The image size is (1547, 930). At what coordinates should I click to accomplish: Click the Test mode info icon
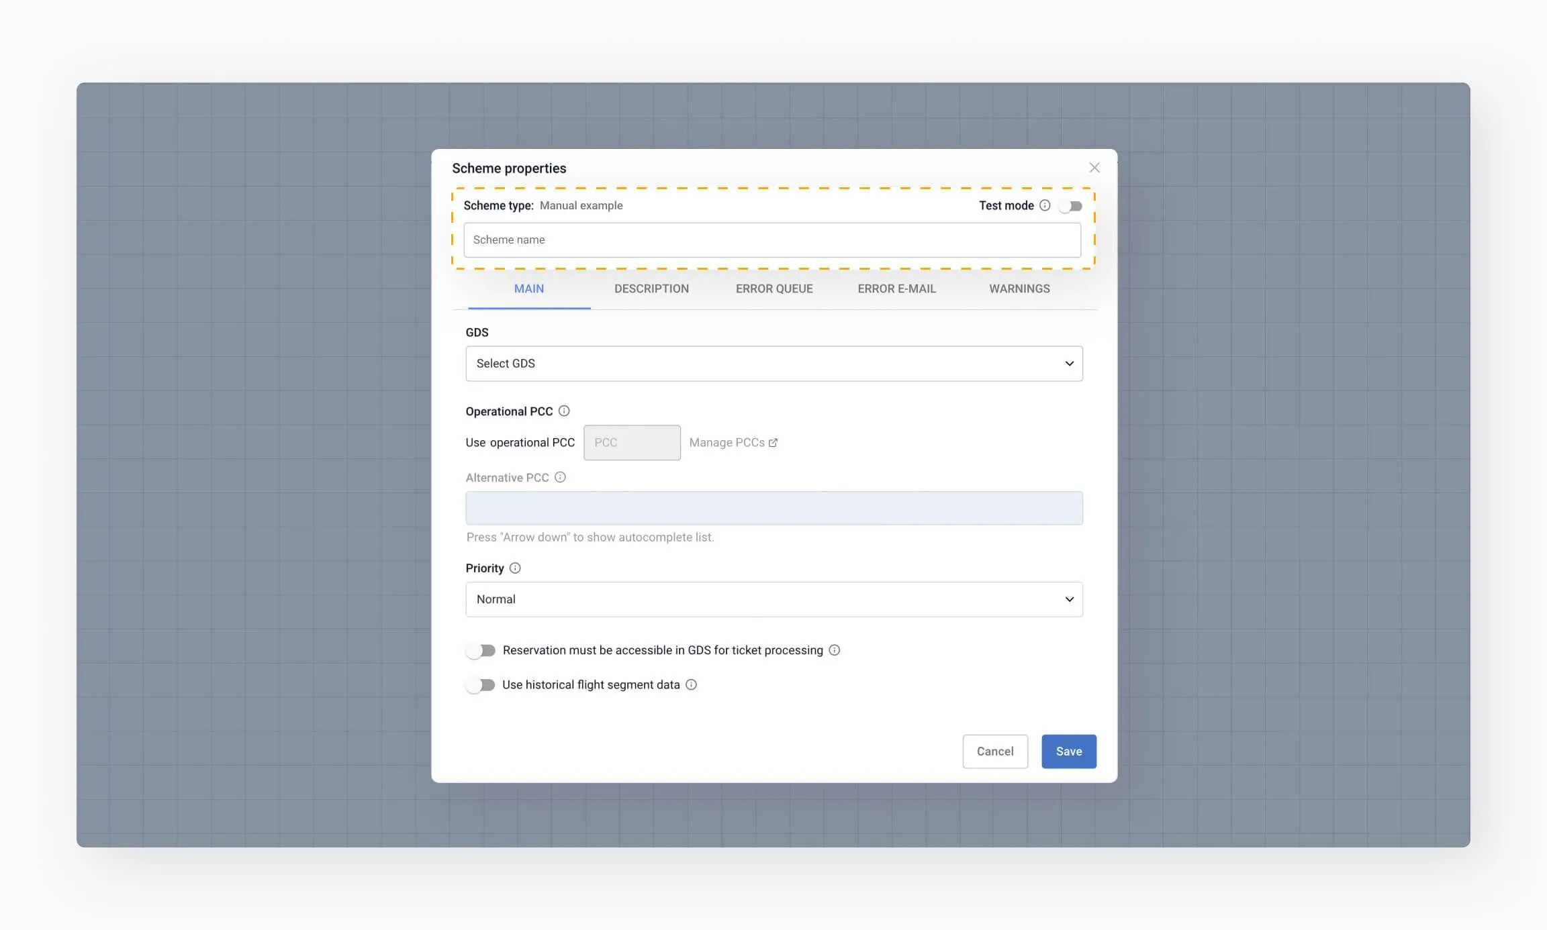click(1045, 205)
